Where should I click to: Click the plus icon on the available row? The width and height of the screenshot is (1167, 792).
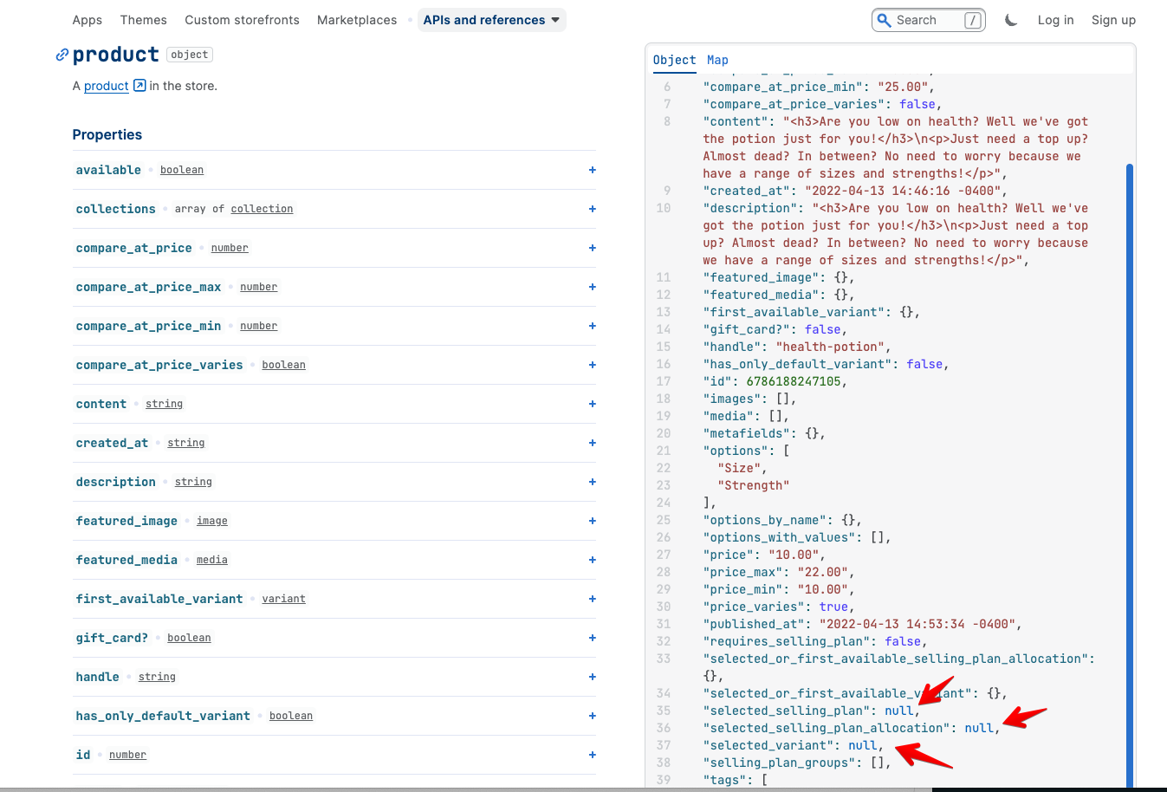click(x=593, y=170)
